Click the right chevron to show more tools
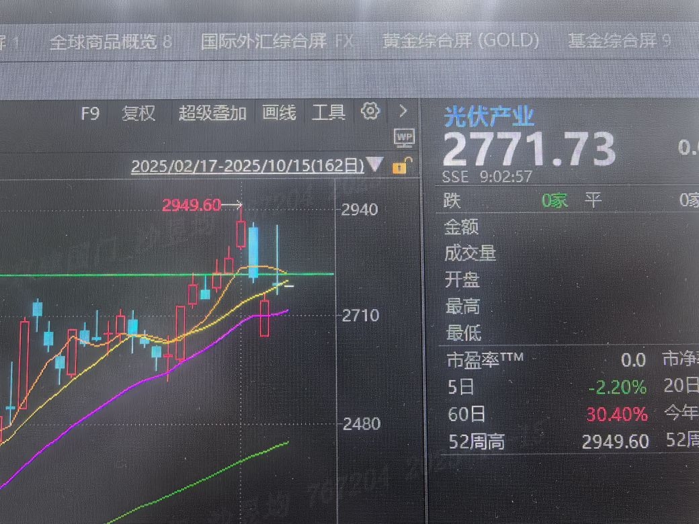 click(403, 111)
